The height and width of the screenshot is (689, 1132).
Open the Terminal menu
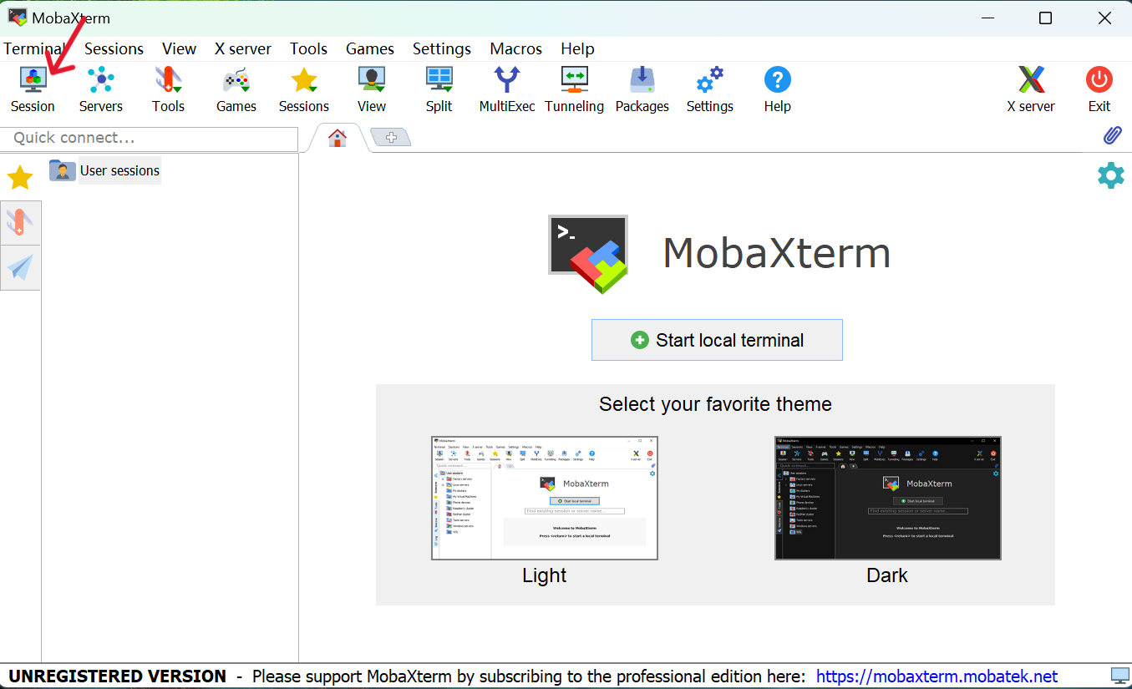[x=34, y=48]
